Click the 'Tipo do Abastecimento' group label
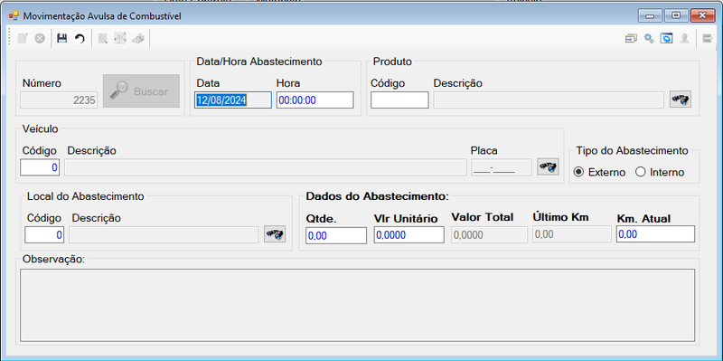Image resolution: width=723 pixels, height=361 pixels. click(632, 151)
